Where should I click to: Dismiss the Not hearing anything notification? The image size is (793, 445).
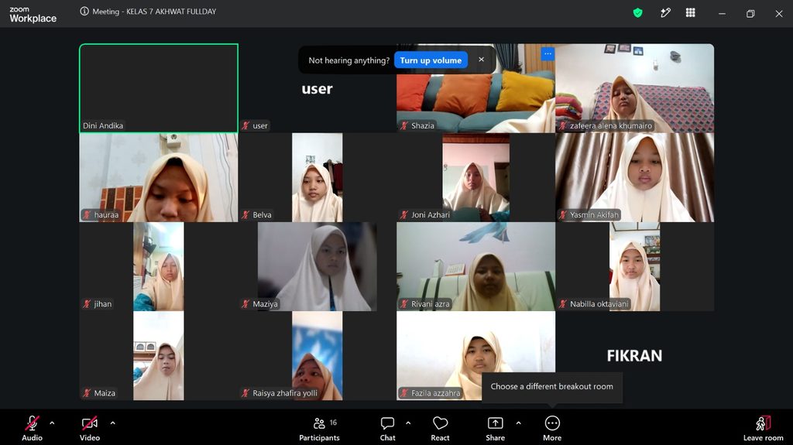[x=482, y=60]
